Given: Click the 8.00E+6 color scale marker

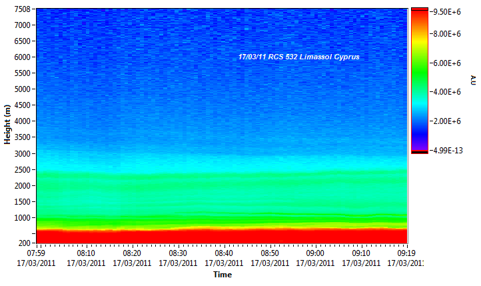Looking at the screenshot, I should point(445,33).
